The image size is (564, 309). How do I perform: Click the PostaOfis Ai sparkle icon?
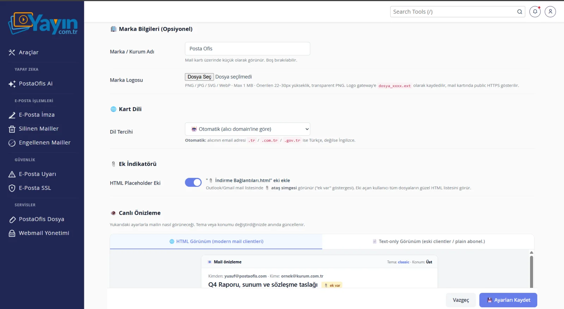coord(12,84)
